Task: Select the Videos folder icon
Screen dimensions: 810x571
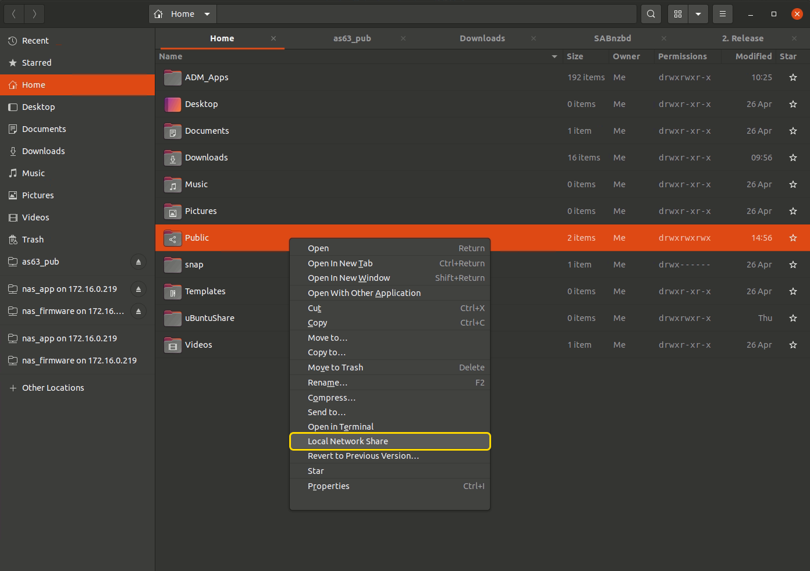Action: pyautogui.click(x=172, y=345)
